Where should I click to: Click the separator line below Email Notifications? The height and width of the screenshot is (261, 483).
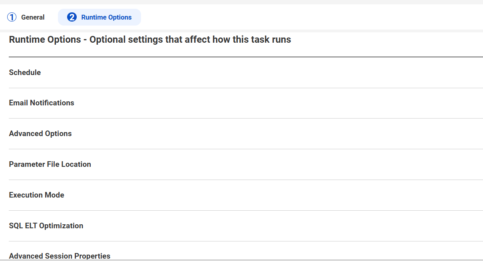246,118
